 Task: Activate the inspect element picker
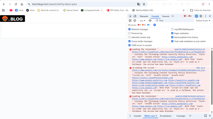tap(130, 16)
